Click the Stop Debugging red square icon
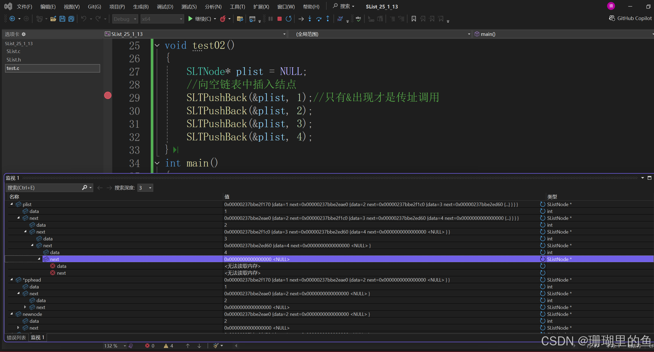The height and width of the screenshot is (352, 654). (279, 19)
